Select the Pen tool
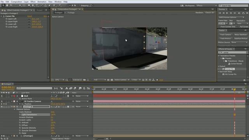Image resolution: width=249 pixels, height=140 pixels. coord(33,5)
